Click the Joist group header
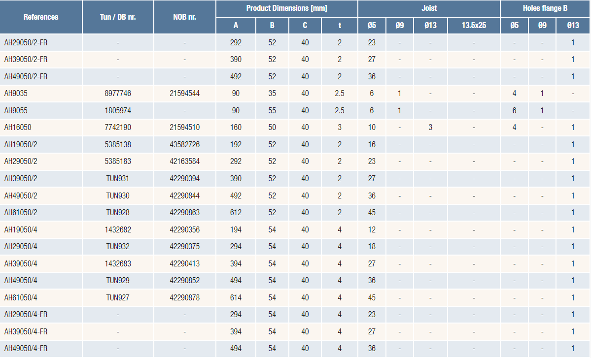 tap(429, 8)
